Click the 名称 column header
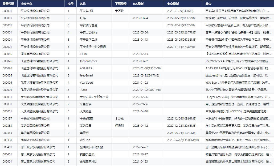274x166 pixels. point(94,4)
